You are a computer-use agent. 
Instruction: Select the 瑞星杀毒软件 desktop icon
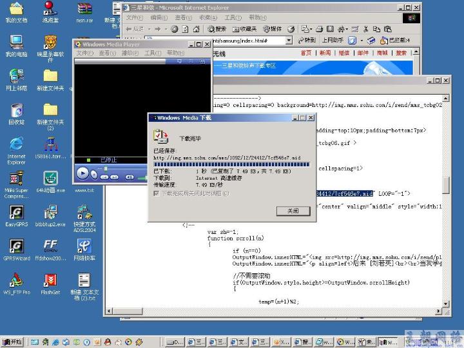point(50,48)
